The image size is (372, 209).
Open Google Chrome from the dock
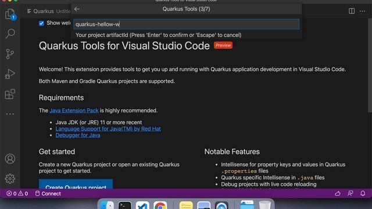tap(160, 205)
